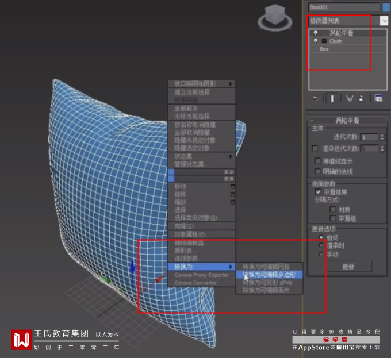This screenshot has height=358, width=391.
Task: Click the object color swatch beside Box001
Action: click(386, 7)
